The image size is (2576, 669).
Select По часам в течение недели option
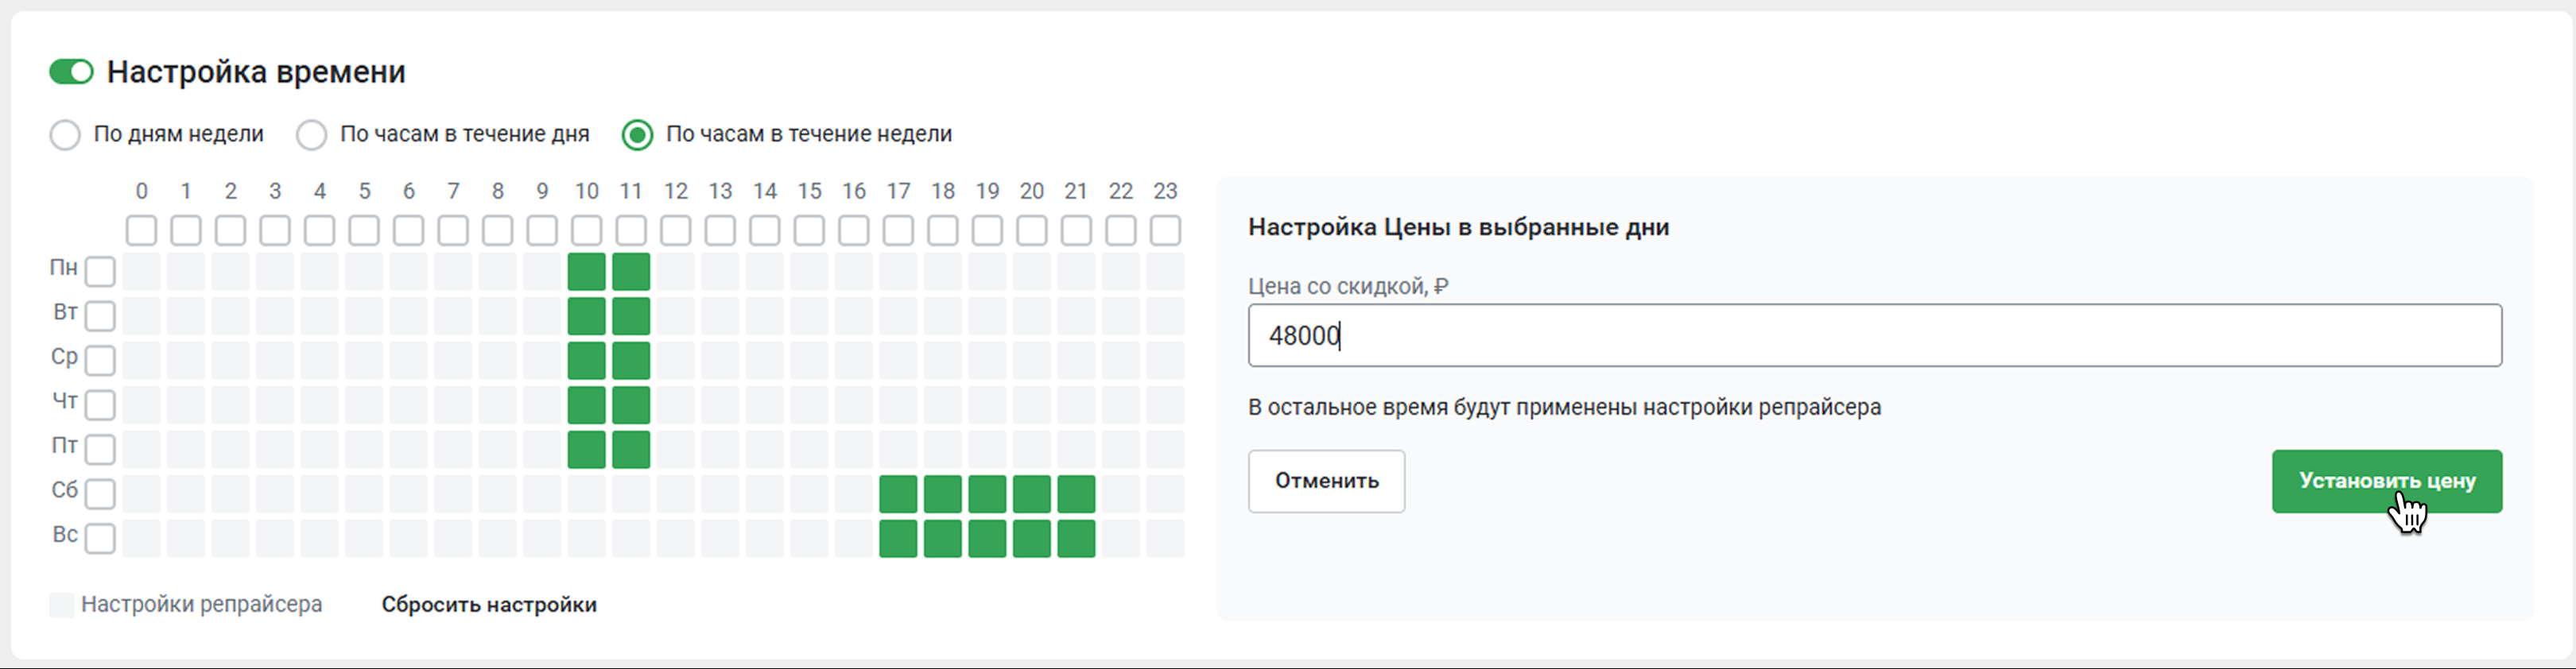pos(637,135)
